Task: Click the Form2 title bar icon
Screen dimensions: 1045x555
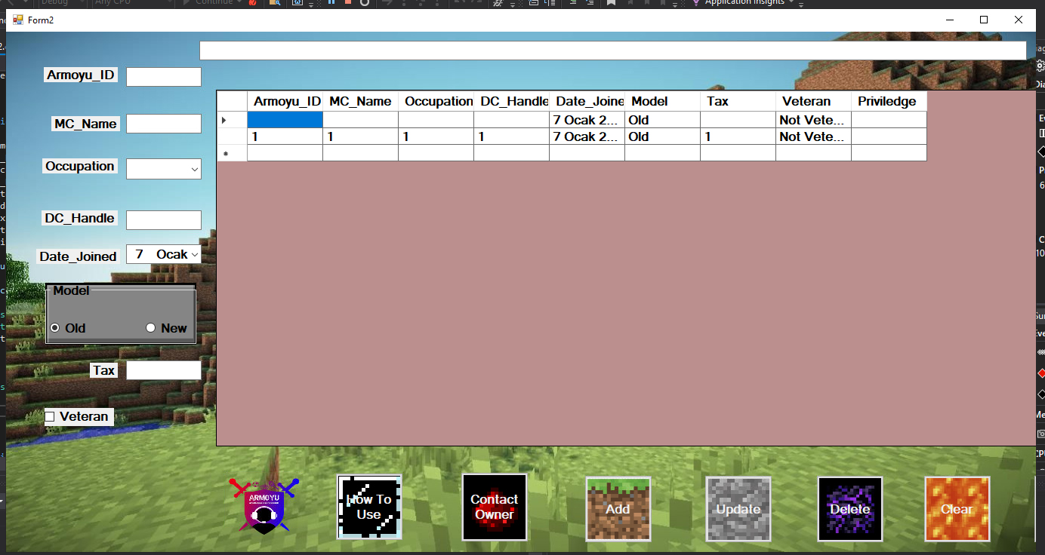Action: click(18, 20)
